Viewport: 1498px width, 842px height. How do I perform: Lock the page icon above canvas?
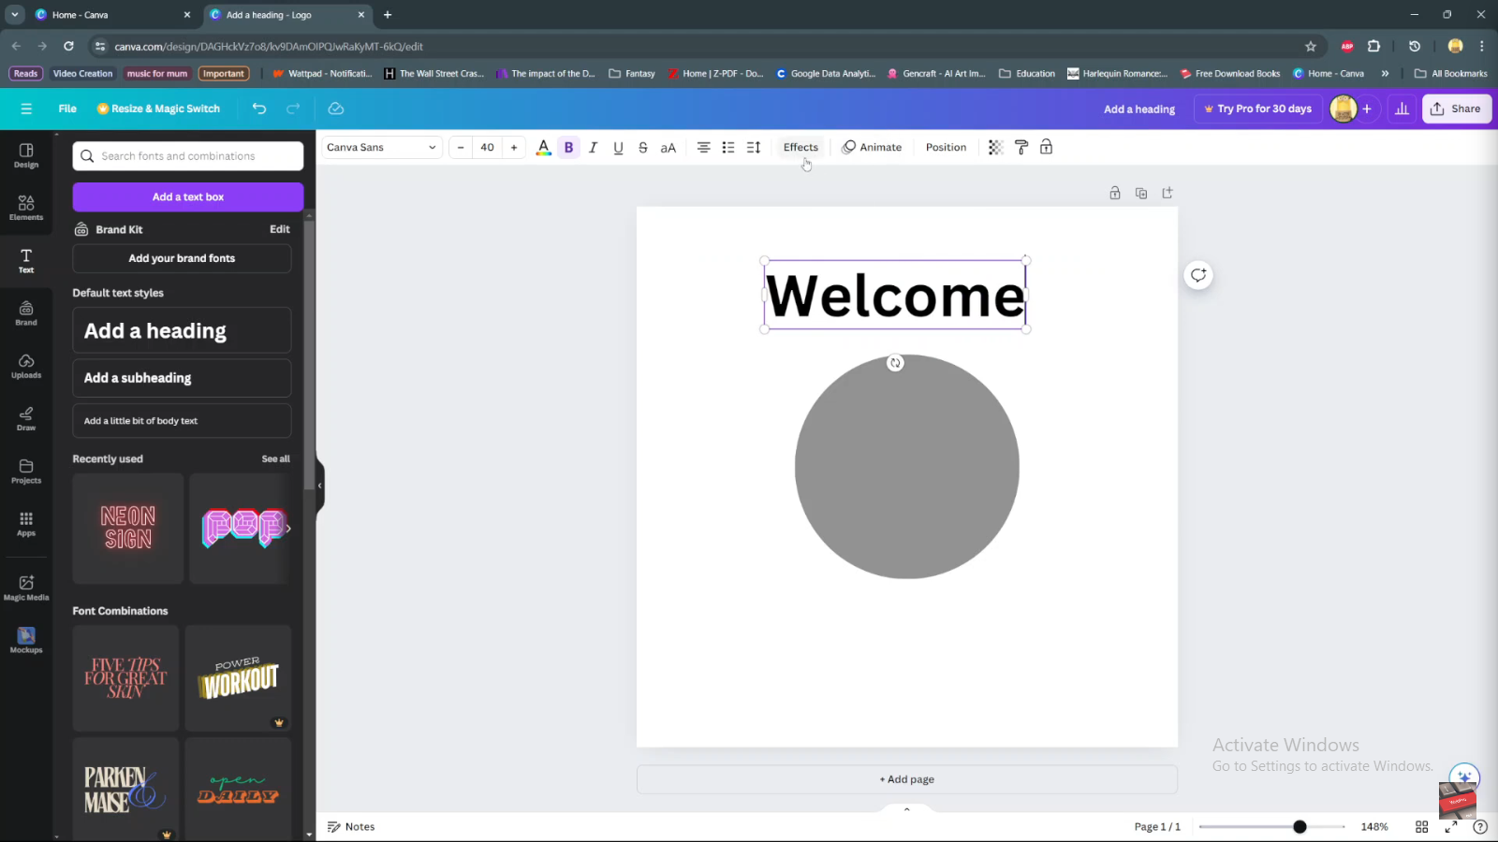1115,193
